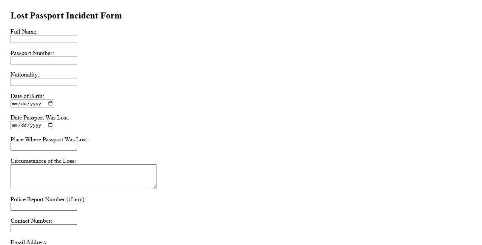Open the Date of Birth calendar picker
The image size is (482, 245).
(50, 104)
